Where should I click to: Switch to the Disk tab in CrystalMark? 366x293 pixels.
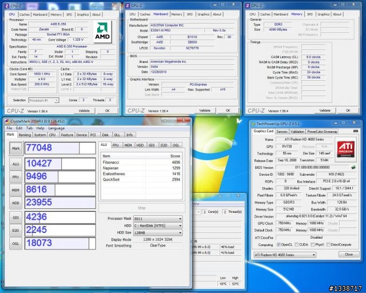point(105,135)
